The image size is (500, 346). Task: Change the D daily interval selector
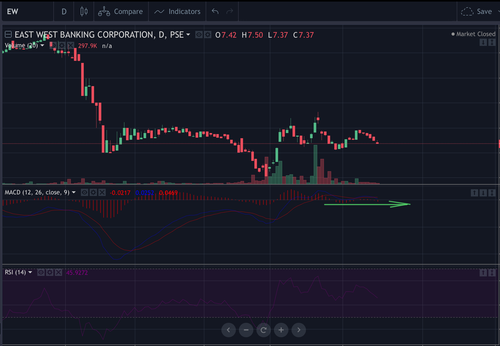64,12
